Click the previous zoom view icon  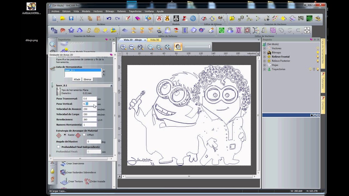pyautogui.click(x=140, y=47)
